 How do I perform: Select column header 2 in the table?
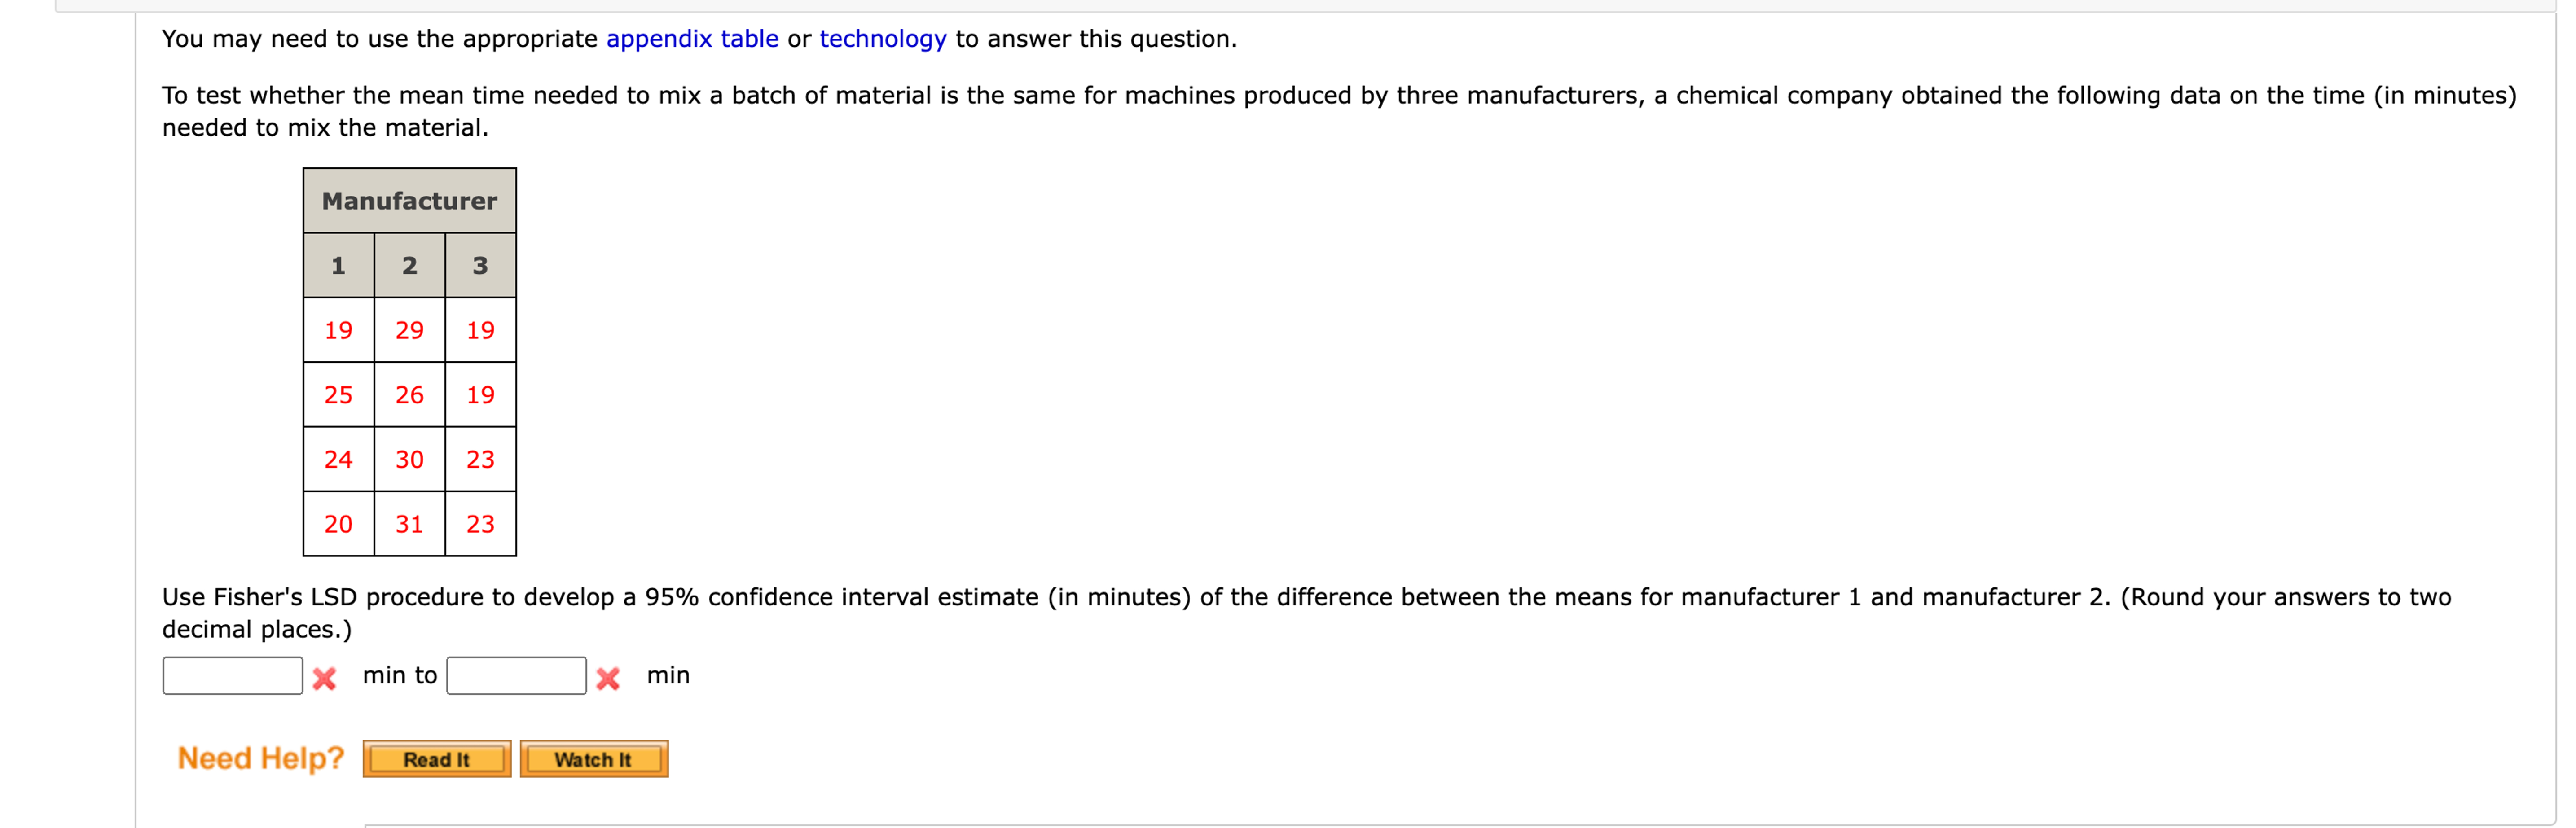point(409,264)
